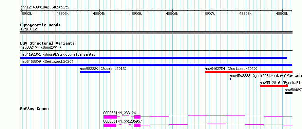Screen dimensions: 302x129
Task: Click the nsv4192801 gnomAD variant label
Action: (x=58, y=54)
